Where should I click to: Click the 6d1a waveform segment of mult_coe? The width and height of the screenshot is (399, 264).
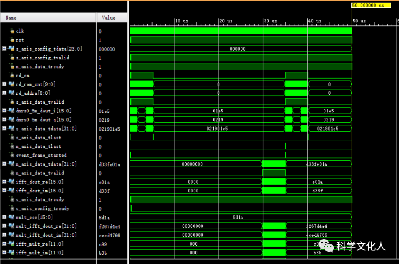pyautogui.click(x=238, y=218)
